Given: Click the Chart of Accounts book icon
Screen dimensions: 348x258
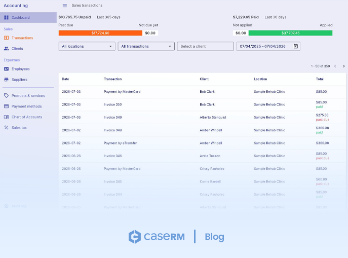Looking at the screenshot, I should coord(7,117).
